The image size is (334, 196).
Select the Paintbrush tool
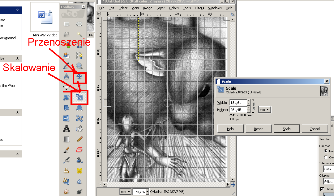coord(66,150)
